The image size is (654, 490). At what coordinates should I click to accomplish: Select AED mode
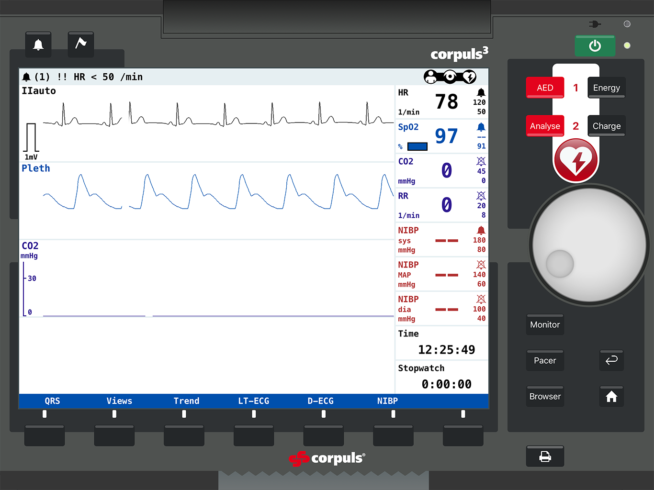pyautogui.click(x=545, y=88)
